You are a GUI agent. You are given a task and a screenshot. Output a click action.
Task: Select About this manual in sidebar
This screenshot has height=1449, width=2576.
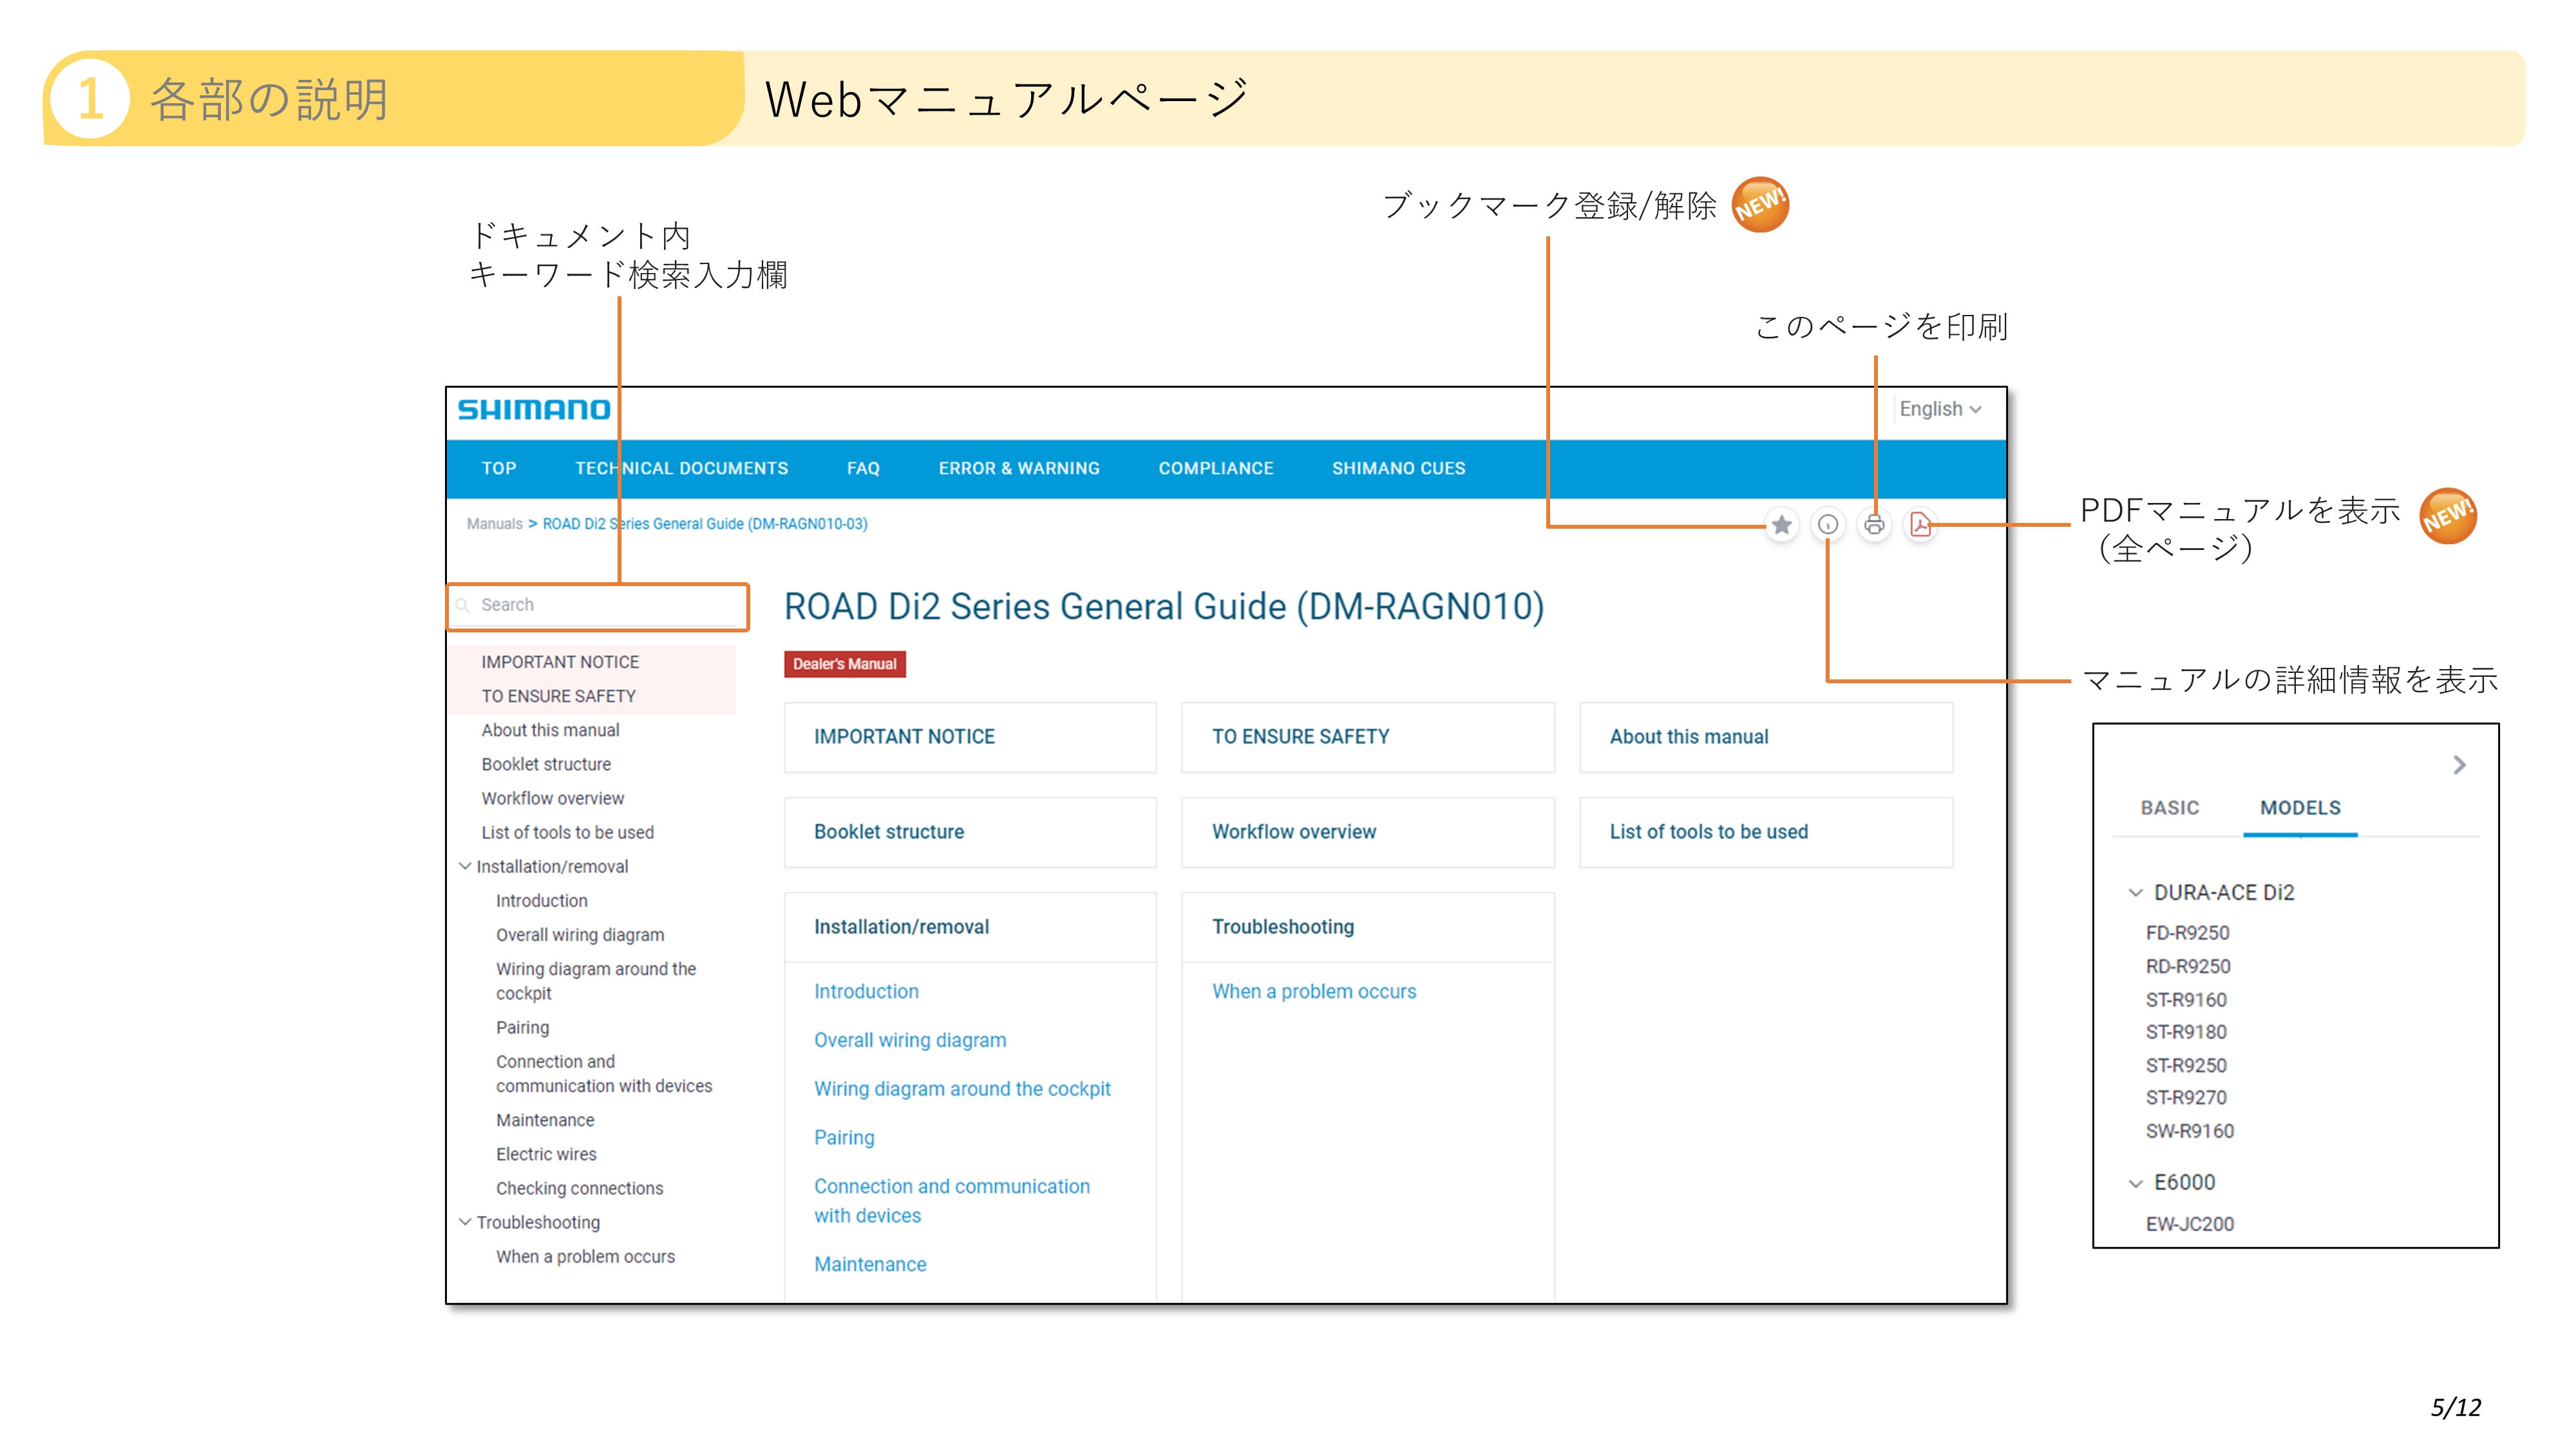550,730
